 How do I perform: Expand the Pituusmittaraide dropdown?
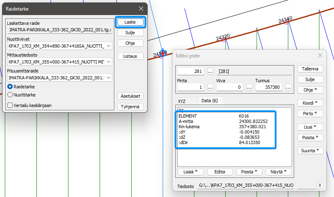(108, 78)
